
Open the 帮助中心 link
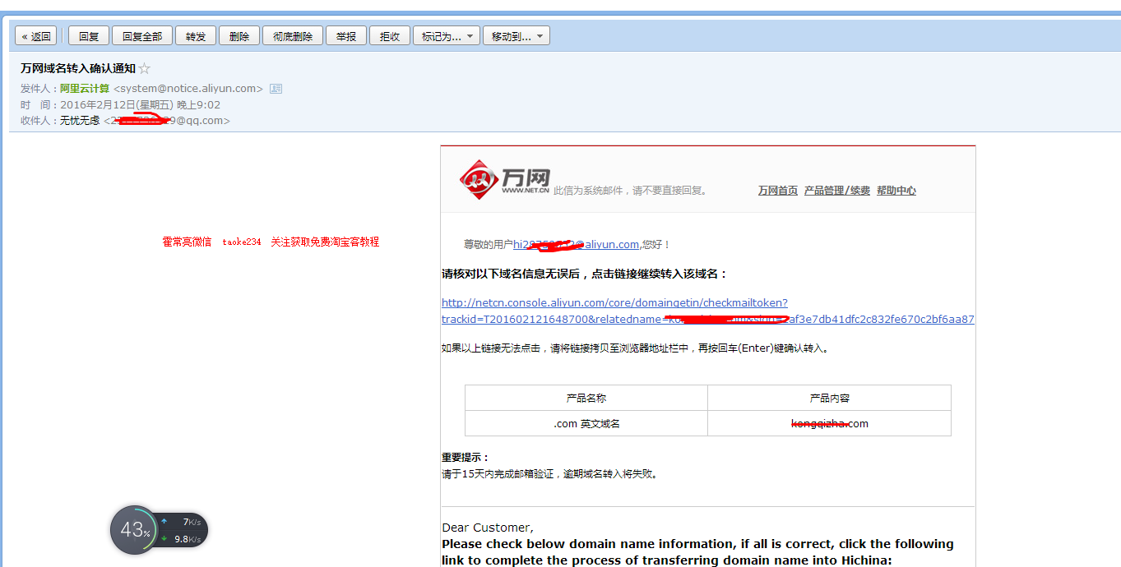click(896, 191)
